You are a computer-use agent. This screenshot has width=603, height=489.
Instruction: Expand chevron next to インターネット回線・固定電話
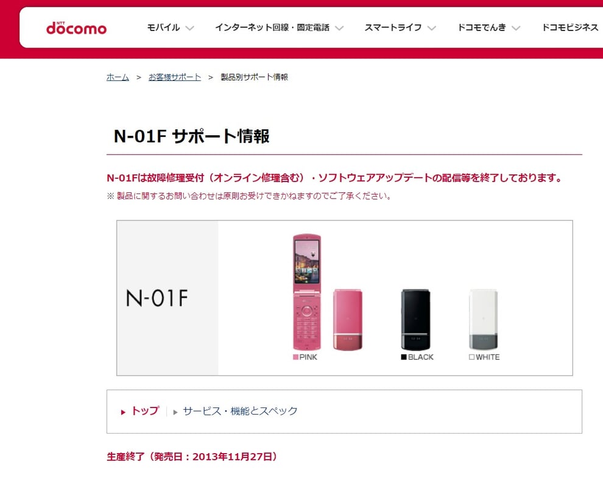point(339,28)
